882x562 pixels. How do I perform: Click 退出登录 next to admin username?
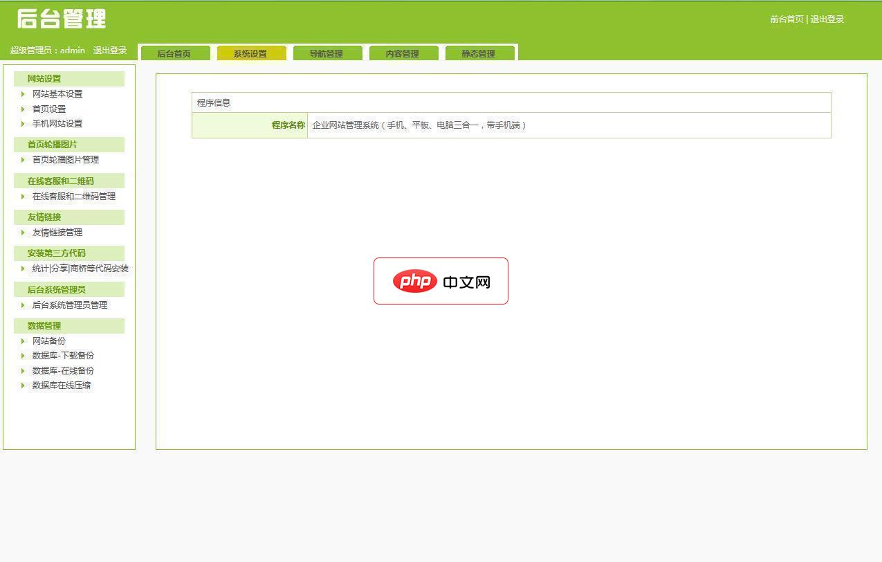(x=110, y=51)
